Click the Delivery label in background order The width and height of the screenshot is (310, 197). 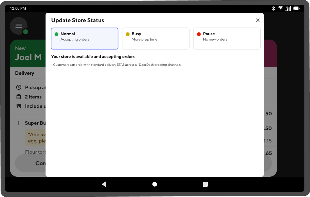point(25,73)
